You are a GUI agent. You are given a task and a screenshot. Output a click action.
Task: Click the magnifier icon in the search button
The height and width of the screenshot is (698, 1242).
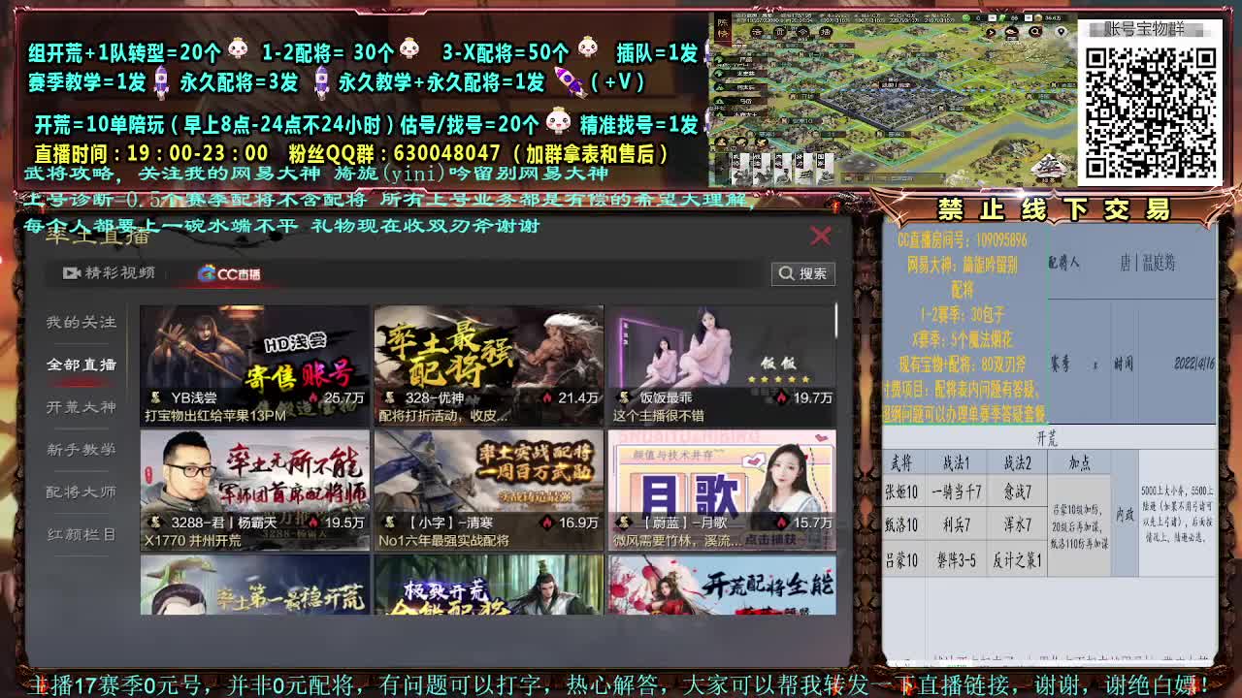pyautogui.click(x=787, y=273)
